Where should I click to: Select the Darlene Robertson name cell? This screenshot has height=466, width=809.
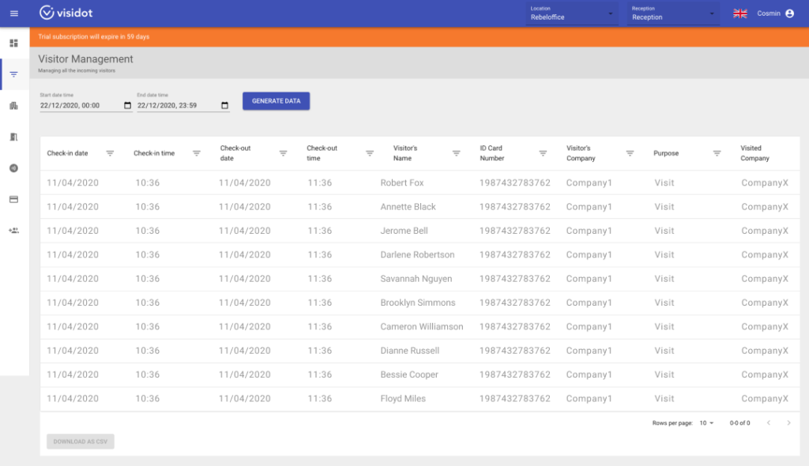[417, 255]
